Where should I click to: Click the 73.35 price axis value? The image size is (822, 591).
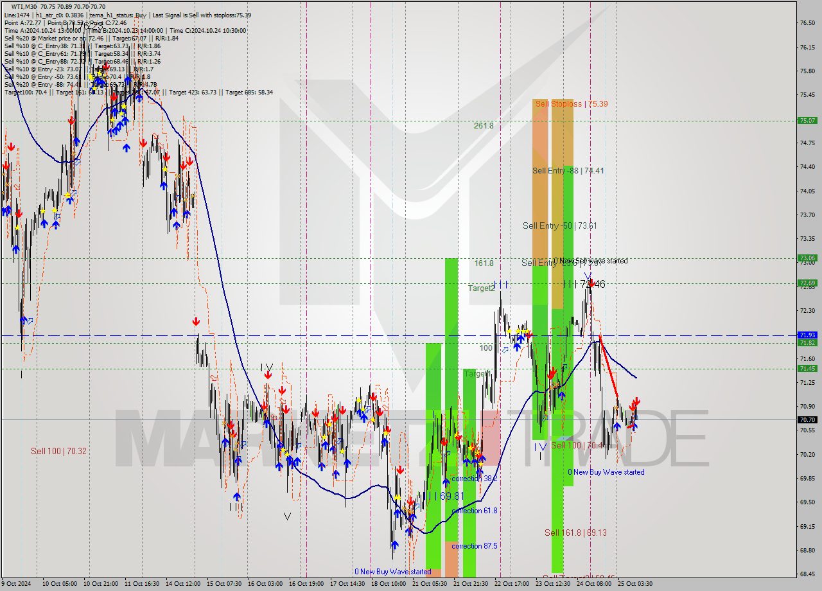(x=807, y=239)
